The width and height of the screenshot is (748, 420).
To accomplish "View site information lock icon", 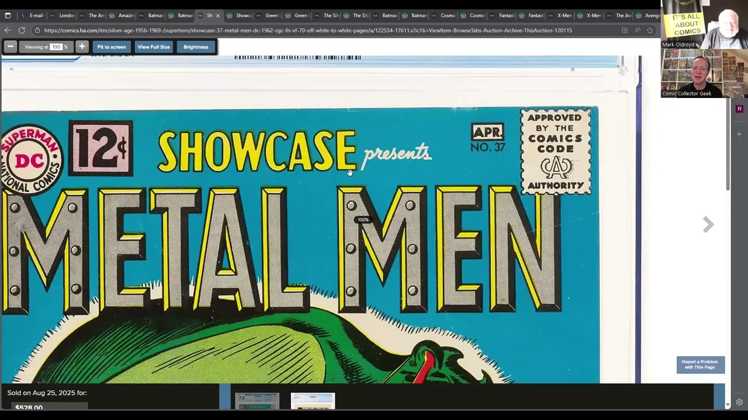I will tap(37, 30).
